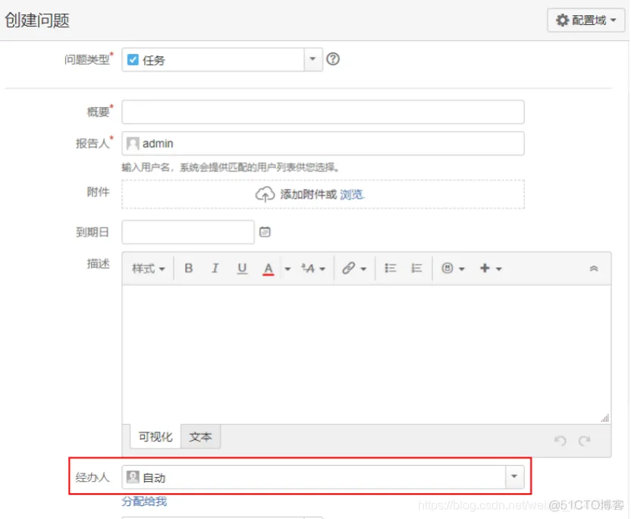Click the 报告人 admin field
Screen dimensions: 631x519
click(323, 143)
